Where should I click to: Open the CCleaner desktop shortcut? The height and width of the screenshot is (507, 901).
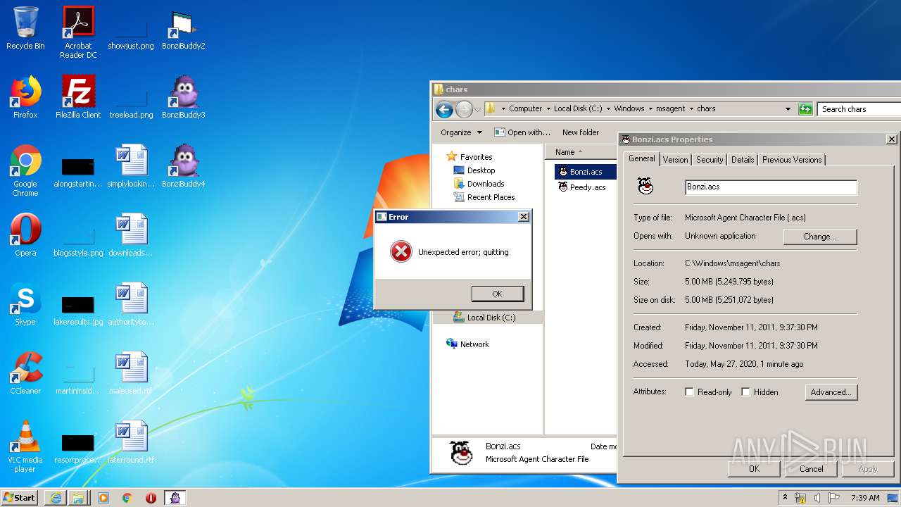pyautogui.click(x=25, y=373)
